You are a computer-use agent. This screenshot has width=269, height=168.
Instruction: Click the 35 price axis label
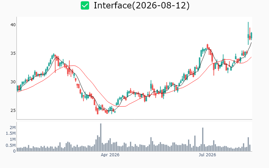point(13,53)
